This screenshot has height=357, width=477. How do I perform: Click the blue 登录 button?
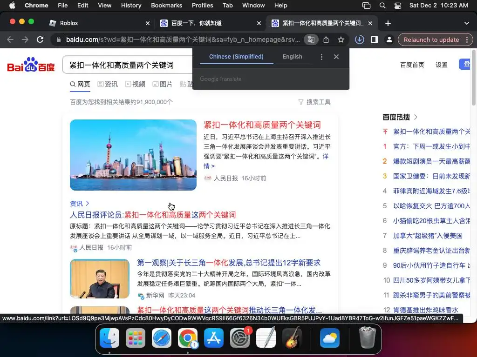[464, 64]
